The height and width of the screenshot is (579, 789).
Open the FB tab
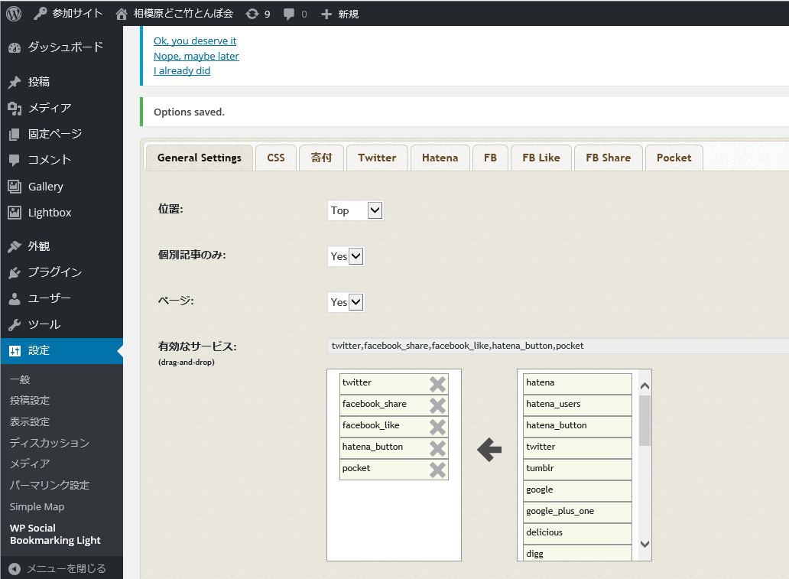click(490, 158)
